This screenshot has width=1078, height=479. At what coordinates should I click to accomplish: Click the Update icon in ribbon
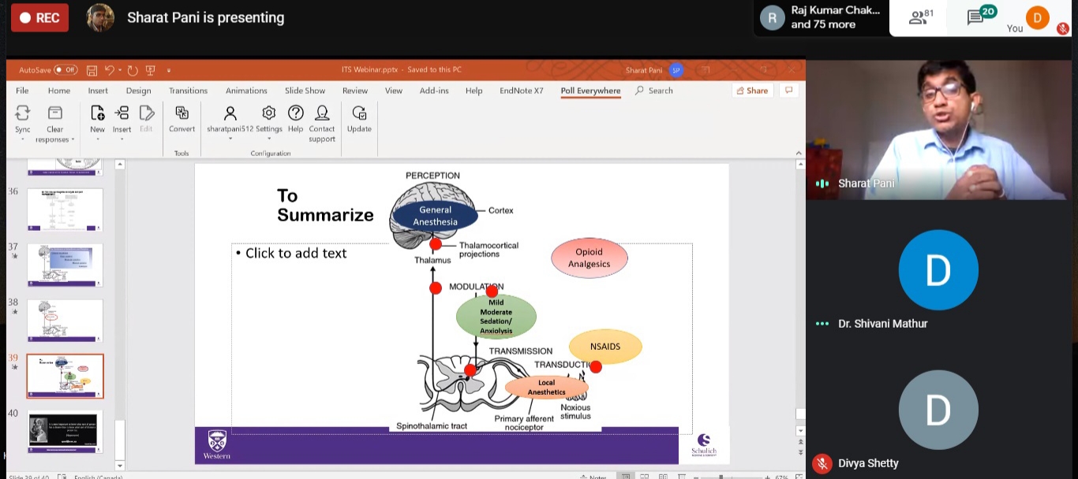coord(359,113)
